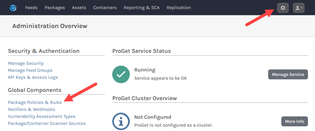Screen dimensions: 315x131
Task: Click the Manage Service button
Action: (288, 74)
